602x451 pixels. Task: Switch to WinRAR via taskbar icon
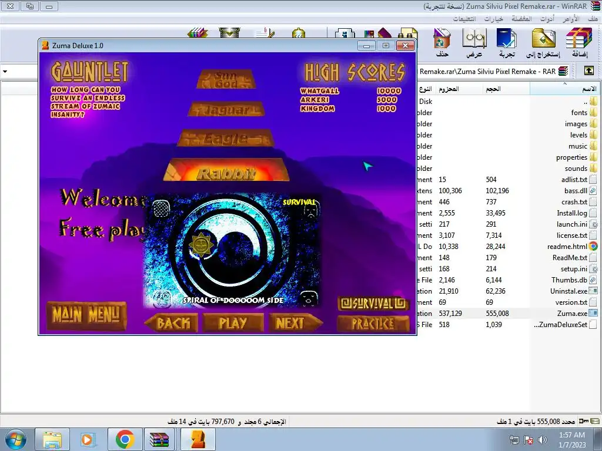pos(160,439)
